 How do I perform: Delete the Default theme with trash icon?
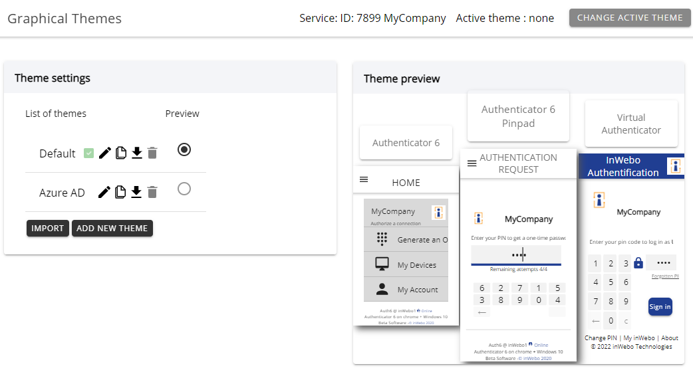pyautogui.click(x=152, y=153)
